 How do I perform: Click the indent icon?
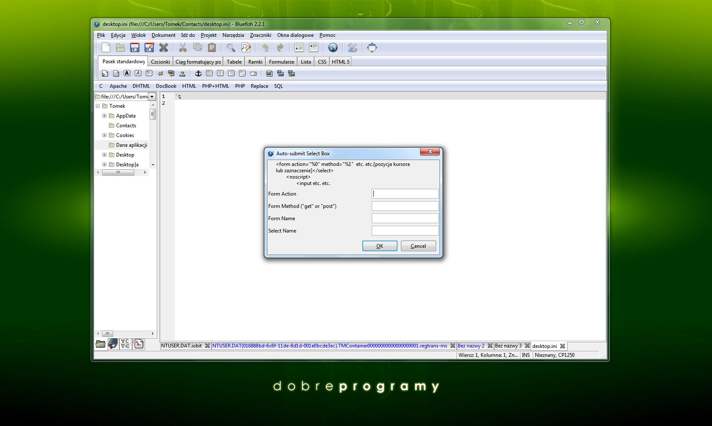(314, 48)
